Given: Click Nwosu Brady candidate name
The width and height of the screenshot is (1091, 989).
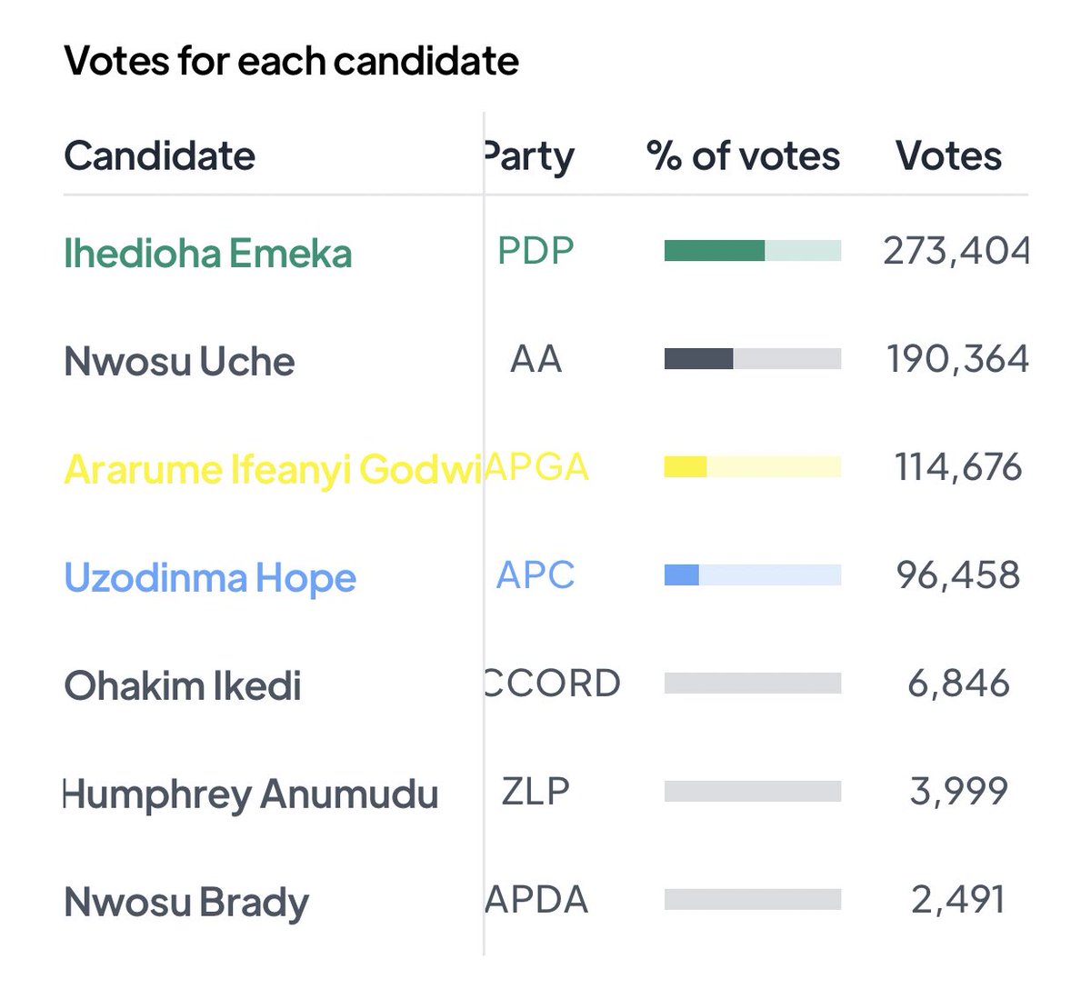Looking at the screenshot, I should pos(186,903).
